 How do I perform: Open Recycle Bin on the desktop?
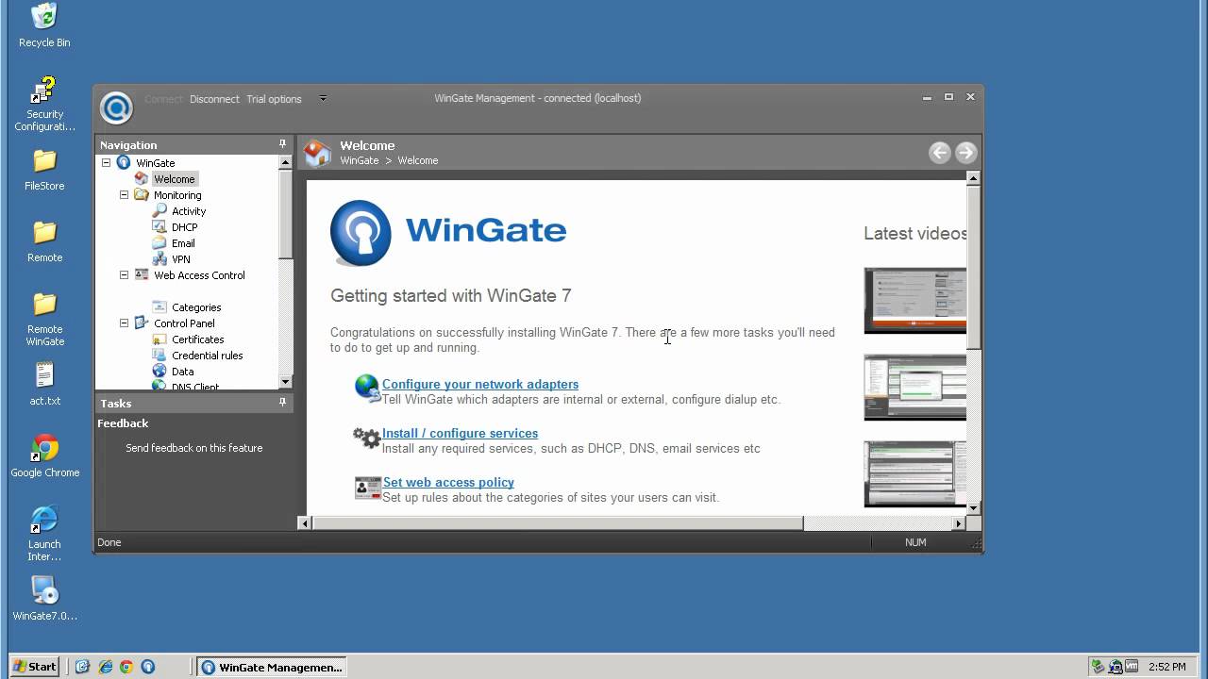[x=44, y=25]
